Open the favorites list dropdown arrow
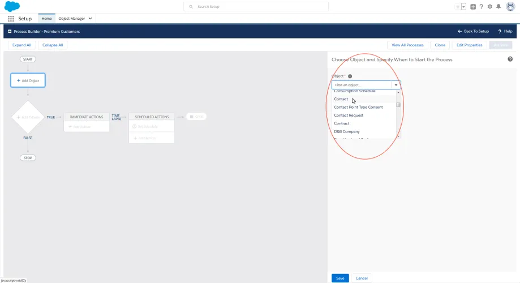Image resolution: width=520 pixels, height=283 pixels. (x=463, y=7)
